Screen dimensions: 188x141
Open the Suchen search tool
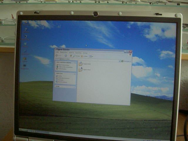click(x=76, y=56)
